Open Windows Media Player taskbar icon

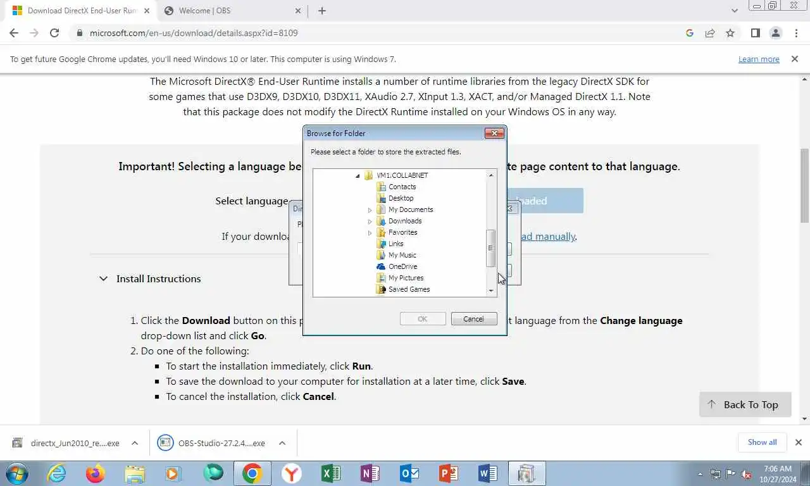173,473
